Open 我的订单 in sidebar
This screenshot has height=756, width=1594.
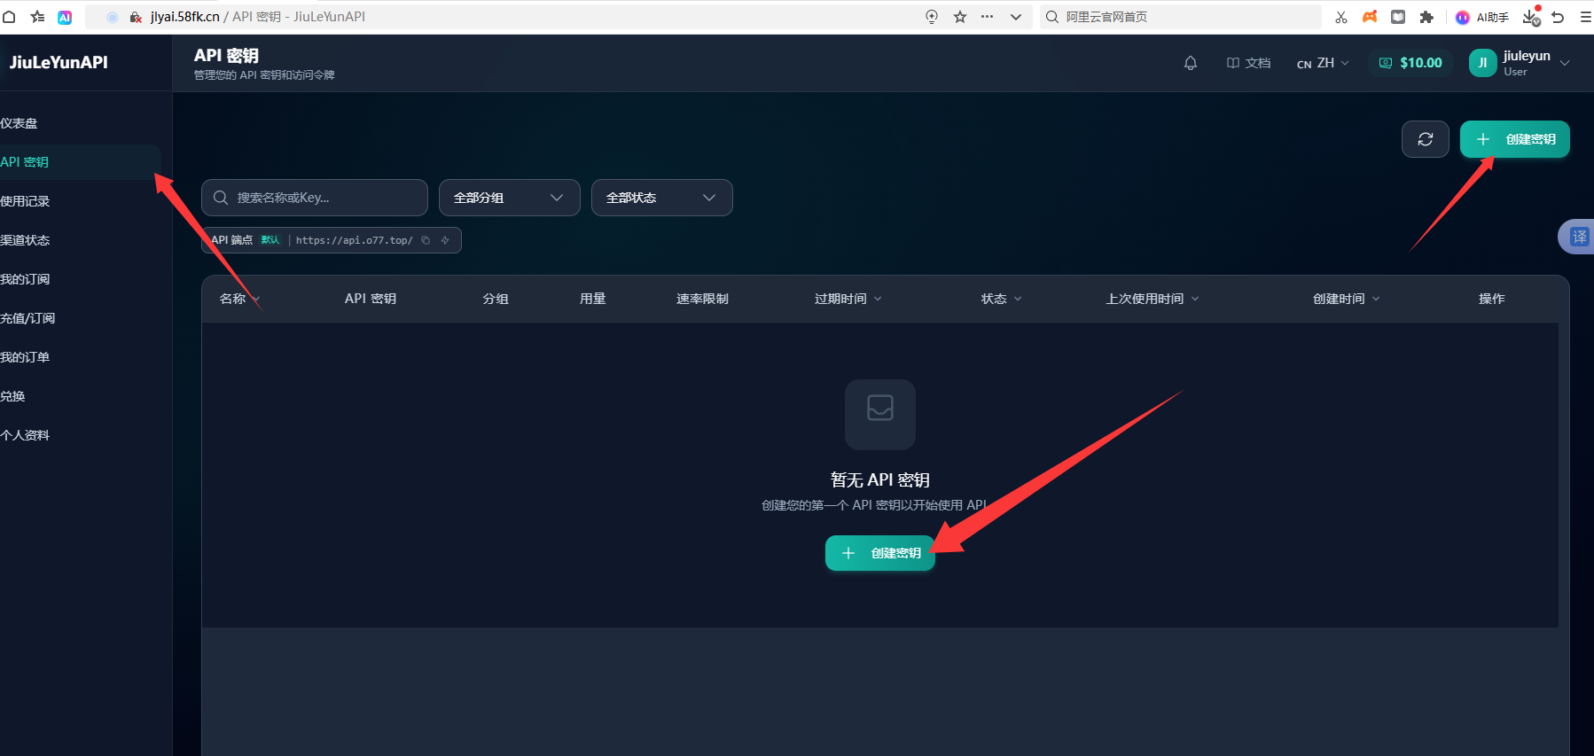(80, 357)
